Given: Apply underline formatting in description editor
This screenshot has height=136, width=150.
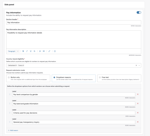Looking at the screenshot, I should click(x=30, y=51).
